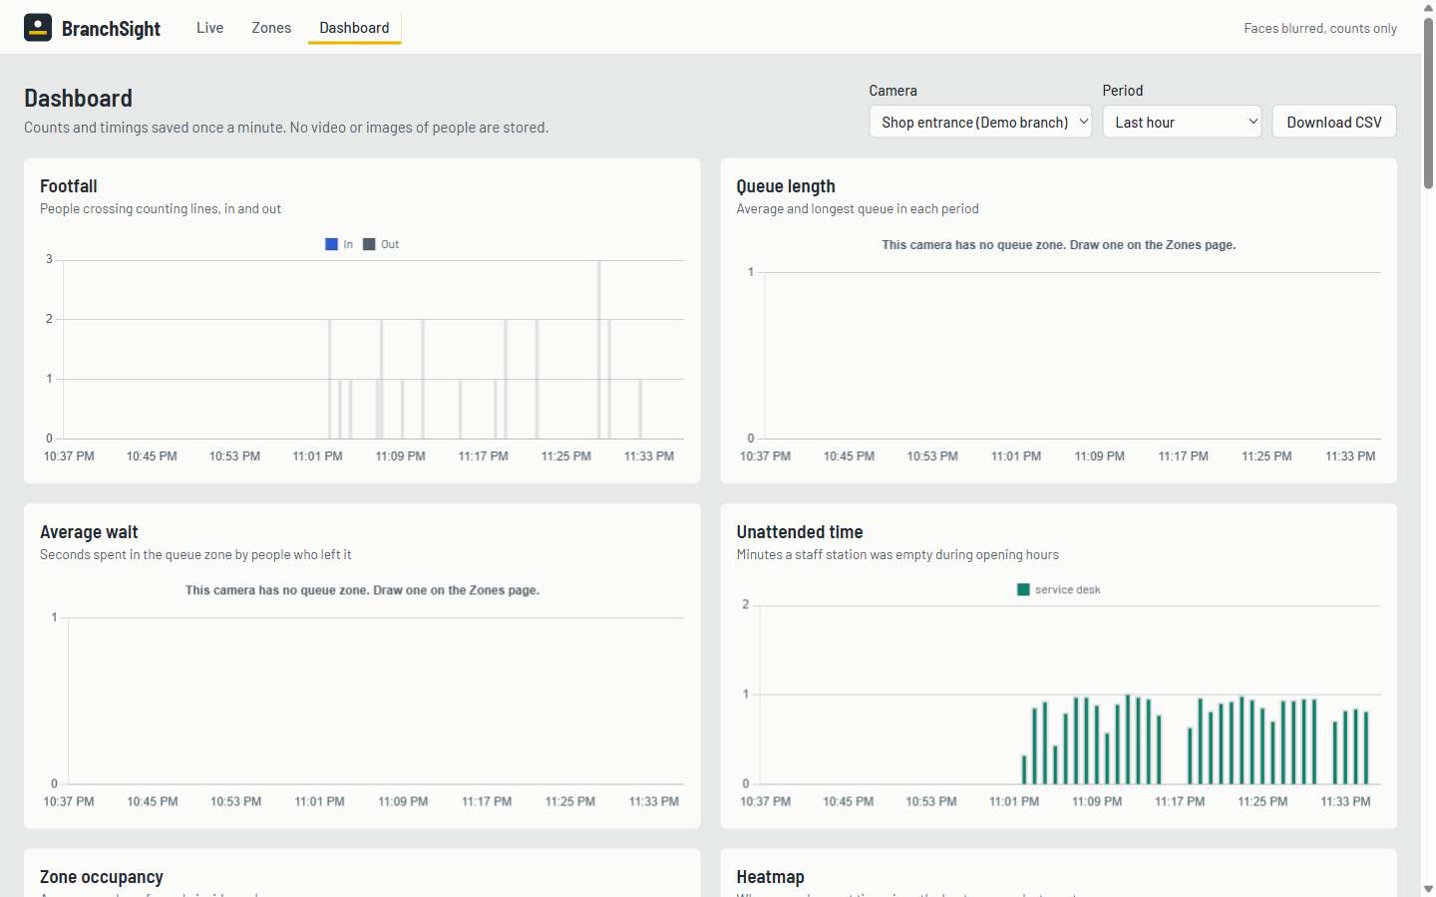The height and width of the screenshot is (897, 1436).
Task: Switch to the Zones tab
Action: 271,28
